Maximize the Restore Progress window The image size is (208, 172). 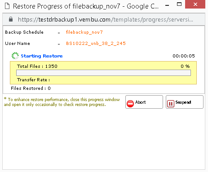(x=179, y=4)
